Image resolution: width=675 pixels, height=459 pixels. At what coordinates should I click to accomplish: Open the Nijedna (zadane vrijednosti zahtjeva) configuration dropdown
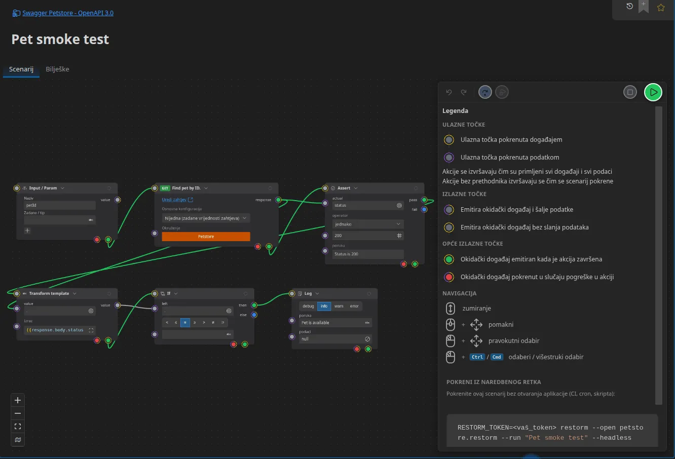point(206,218)
